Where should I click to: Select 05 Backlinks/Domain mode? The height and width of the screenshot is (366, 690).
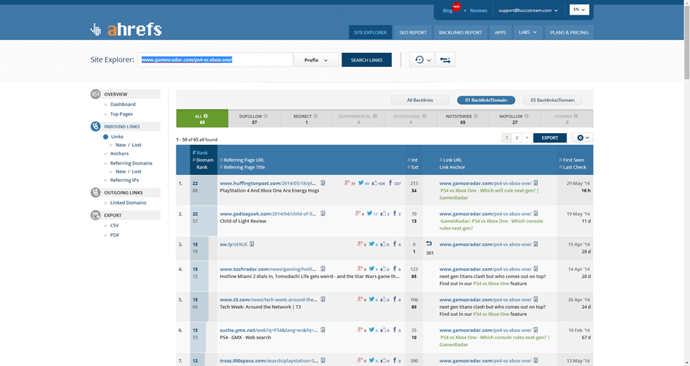552,100
